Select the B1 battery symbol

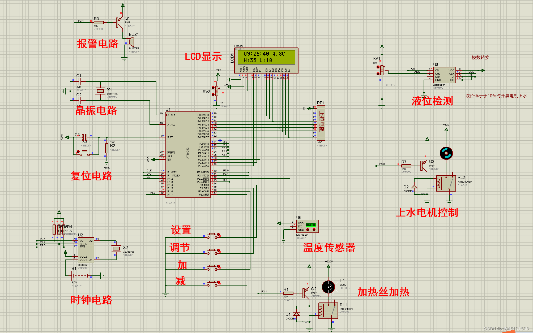(x=80, y=276)
